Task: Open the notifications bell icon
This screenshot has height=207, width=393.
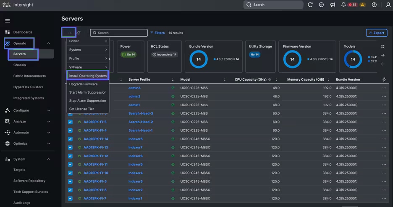Action: pyautogui.click(x=343, y=5)
